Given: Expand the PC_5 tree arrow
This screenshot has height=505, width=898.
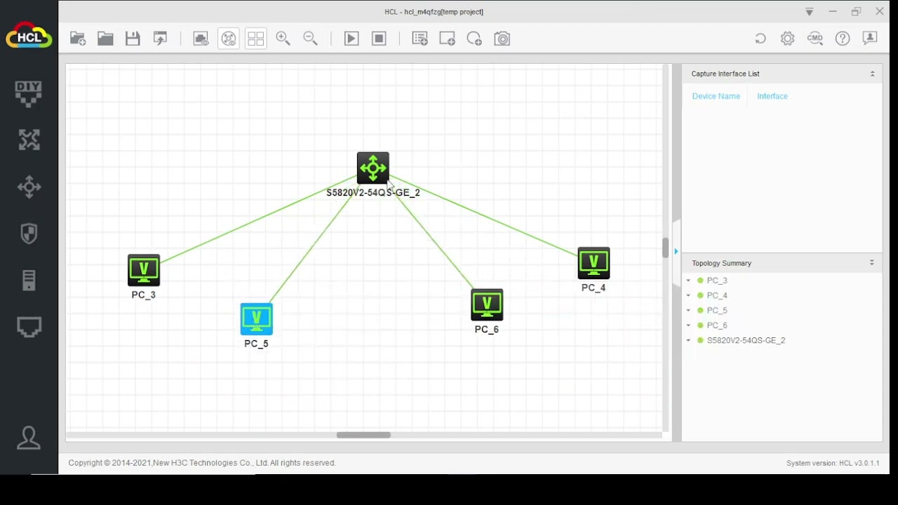Looking at the screenshot, I should [x=688, y=310].
